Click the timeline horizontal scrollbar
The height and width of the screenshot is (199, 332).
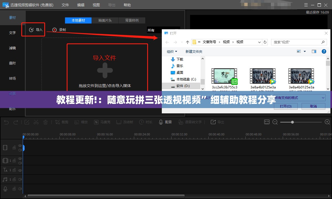pos(106,196)
